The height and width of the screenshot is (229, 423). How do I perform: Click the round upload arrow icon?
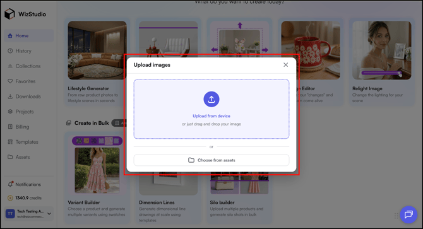[211, 99]
